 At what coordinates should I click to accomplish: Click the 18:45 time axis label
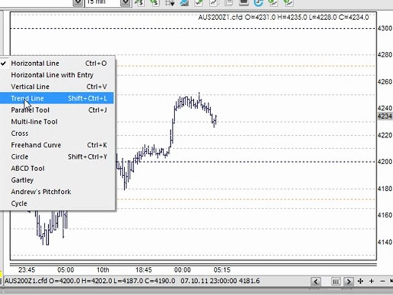click(x=144, y=270)
